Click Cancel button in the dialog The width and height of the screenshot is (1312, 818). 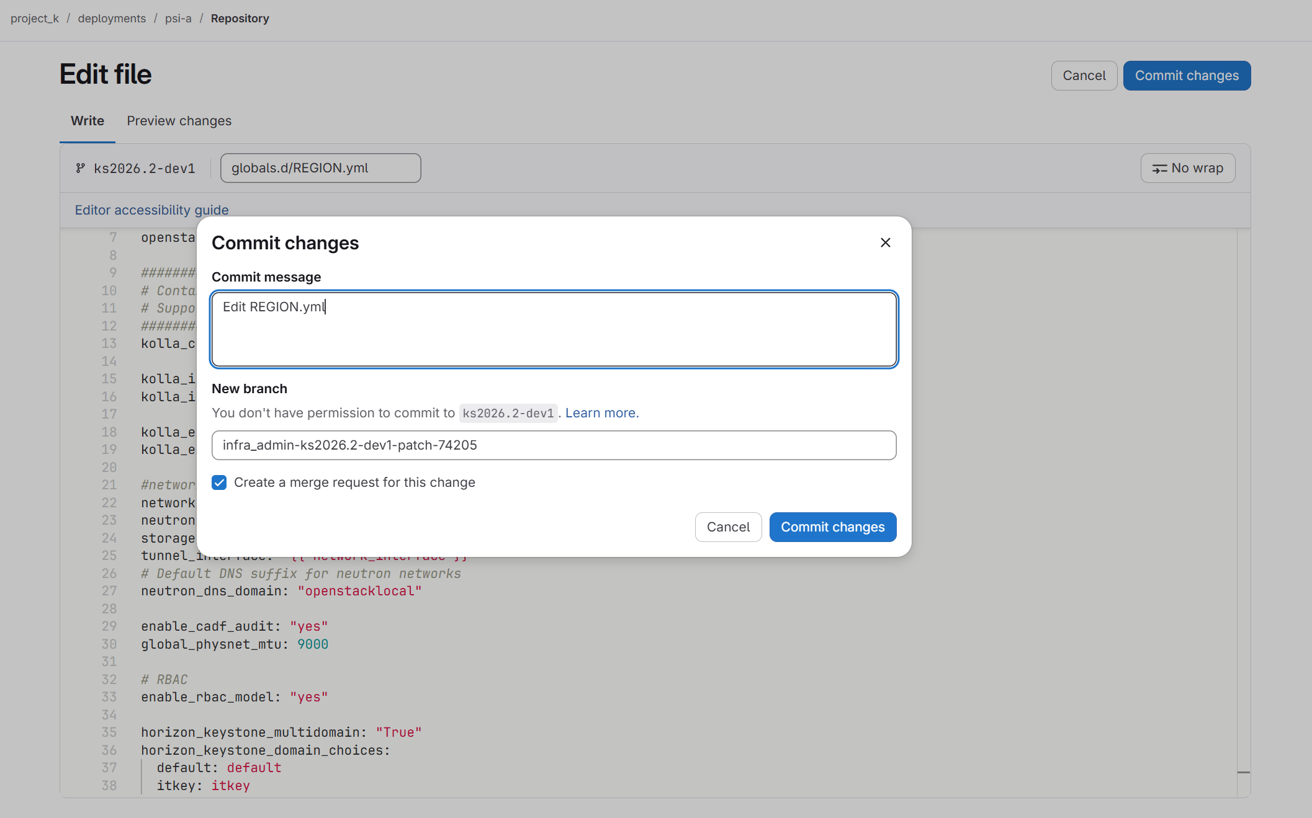(x=728, y=527)
